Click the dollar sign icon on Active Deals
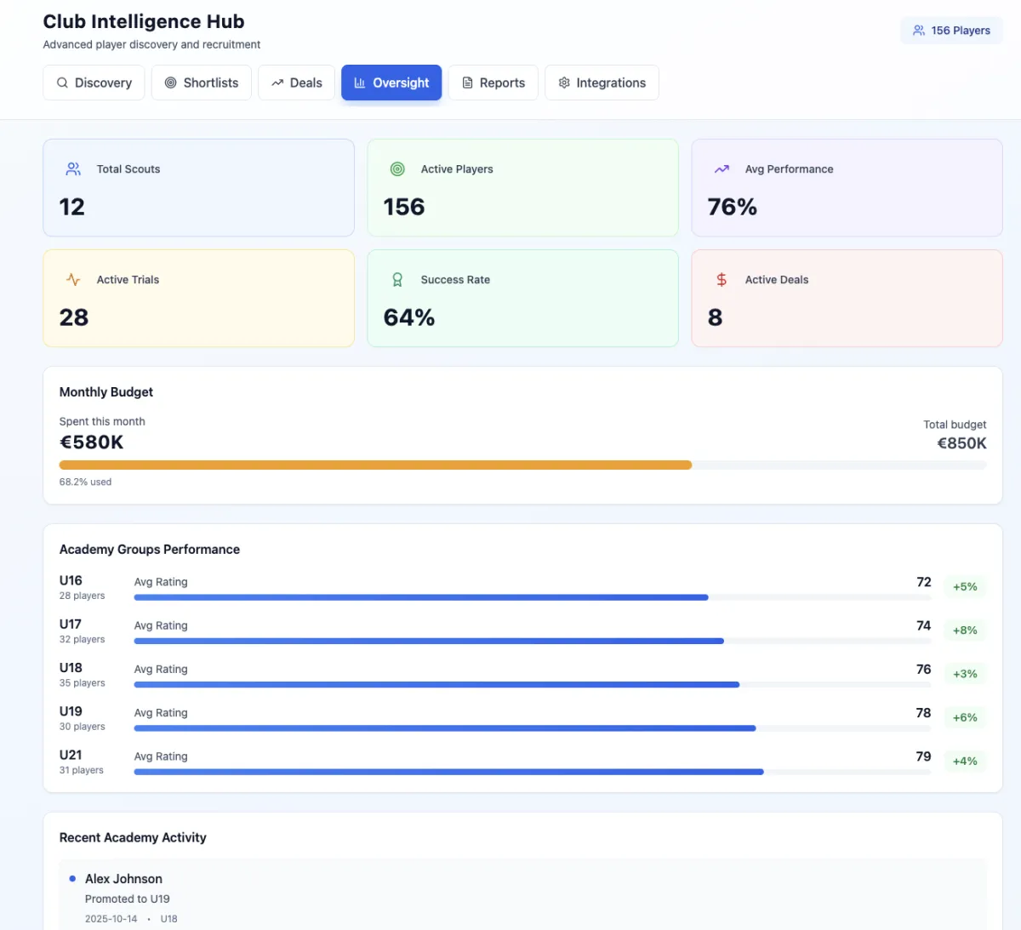This screenshot has width=1021, height=930. 722,280
